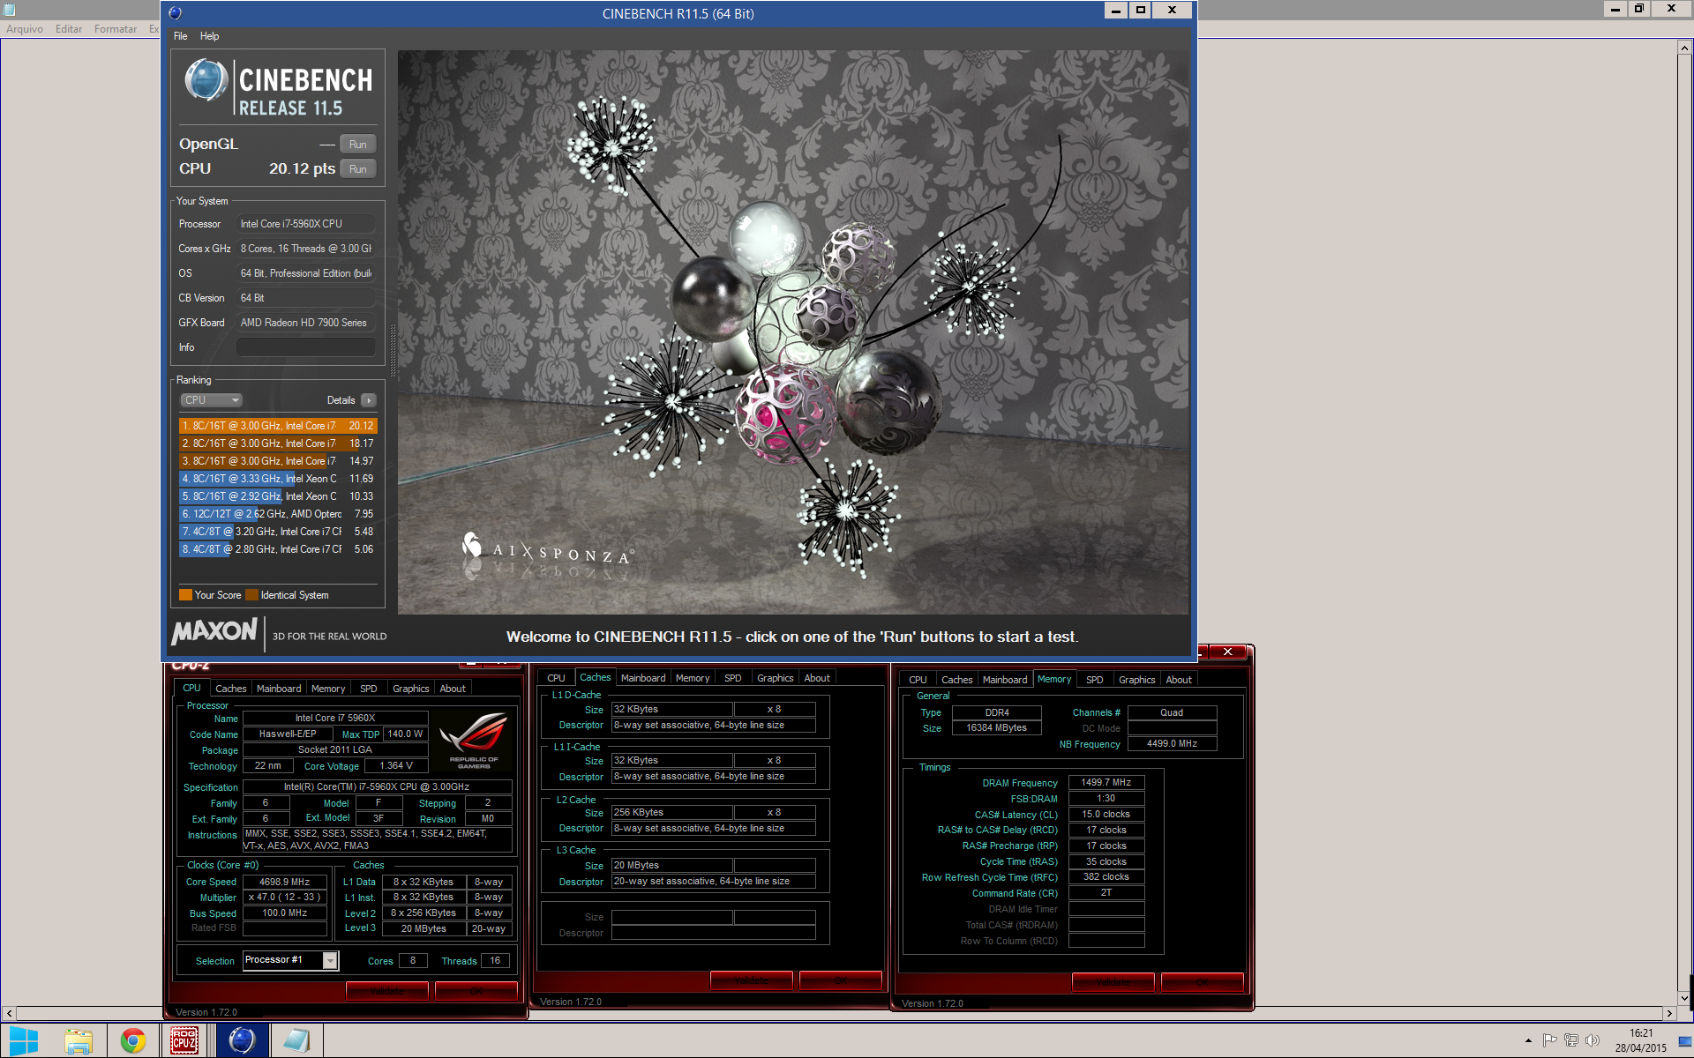Click background window vertical scrollbar down arrow
Viewport: 1694px width, 1058px height.
pos(1683,998)
